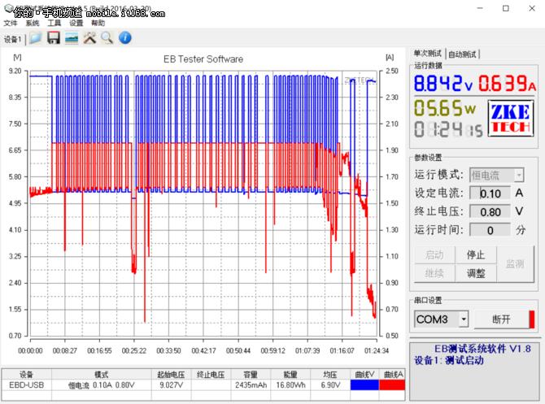The width and height of the screenshot is (545, 404).
Task: Open the 系统 menu
Action: [x=33, y=23]
